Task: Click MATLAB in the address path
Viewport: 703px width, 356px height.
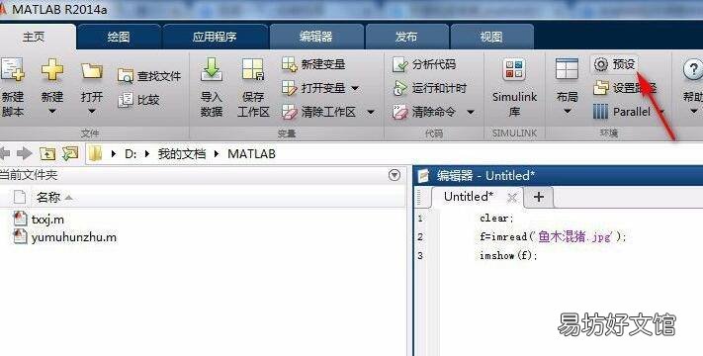Action: coord(251,154)
